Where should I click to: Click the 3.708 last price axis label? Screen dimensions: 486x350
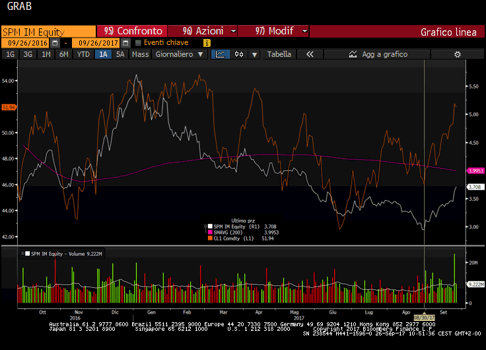pos(475,187)
